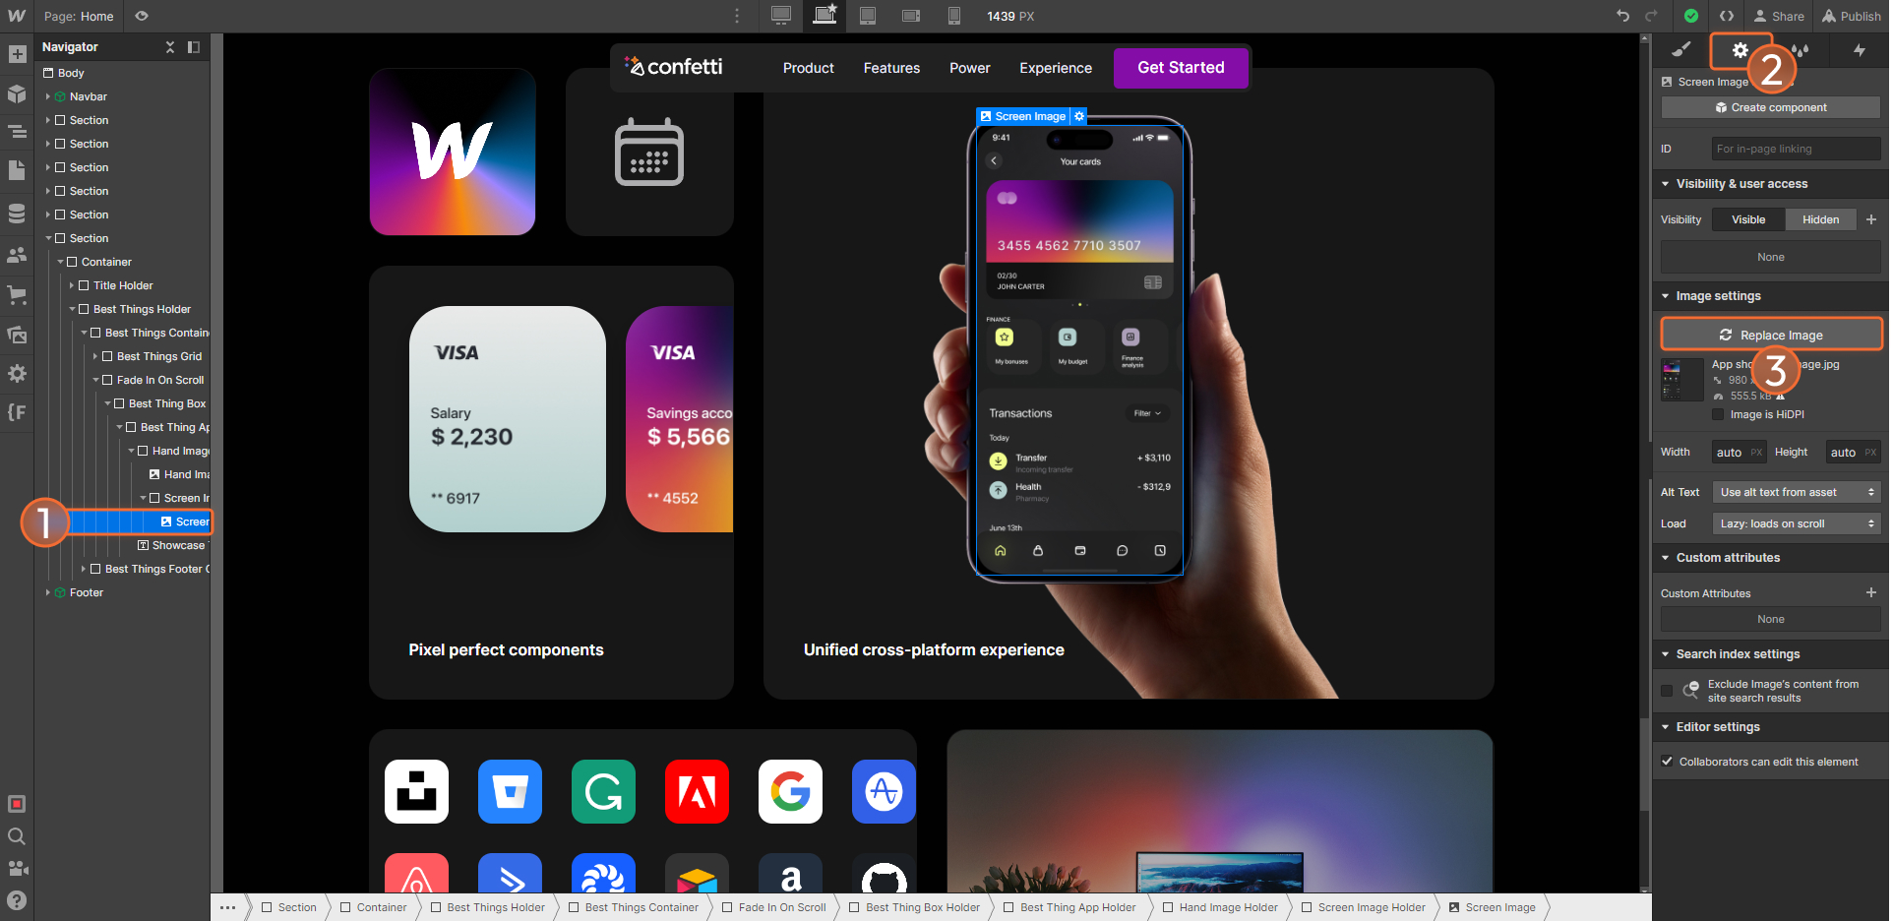This screenshot has height=921, width=1893.
Task: Collapse the Image settings section
Action: click(1665, 295)
